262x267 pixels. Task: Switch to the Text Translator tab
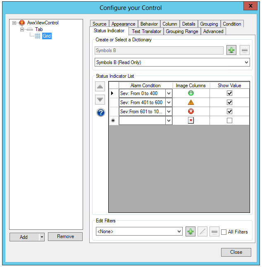[x=146, y=31]
